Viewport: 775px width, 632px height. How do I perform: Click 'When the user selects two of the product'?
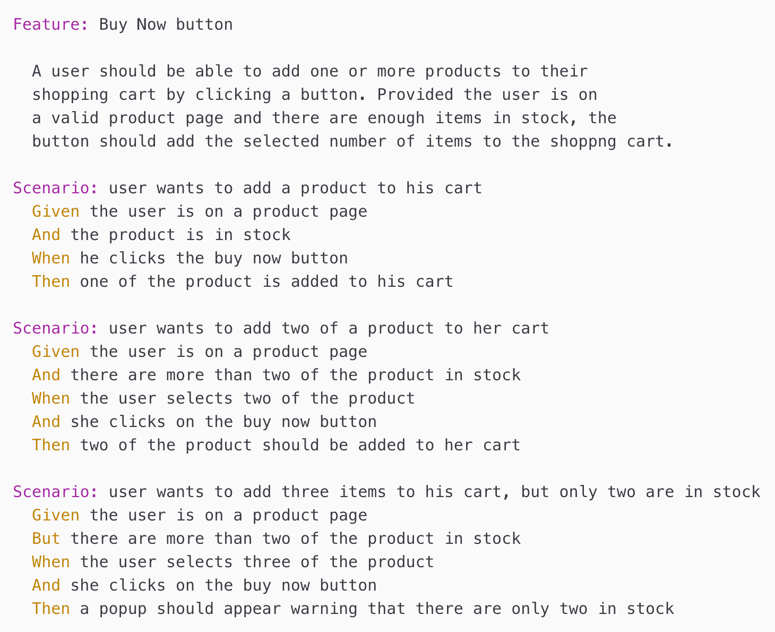tap(223, 398)
